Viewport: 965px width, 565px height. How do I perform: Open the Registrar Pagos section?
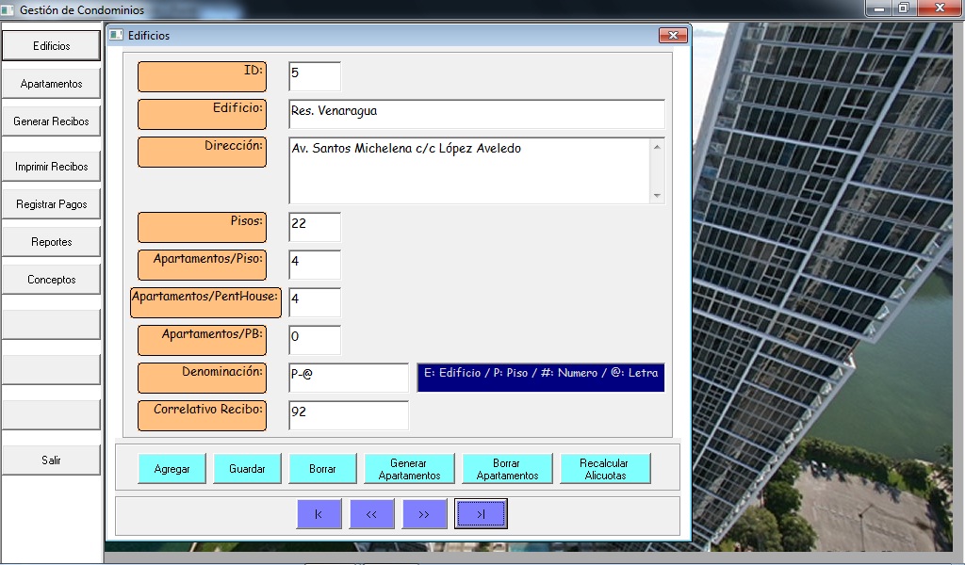click(51, 204)
